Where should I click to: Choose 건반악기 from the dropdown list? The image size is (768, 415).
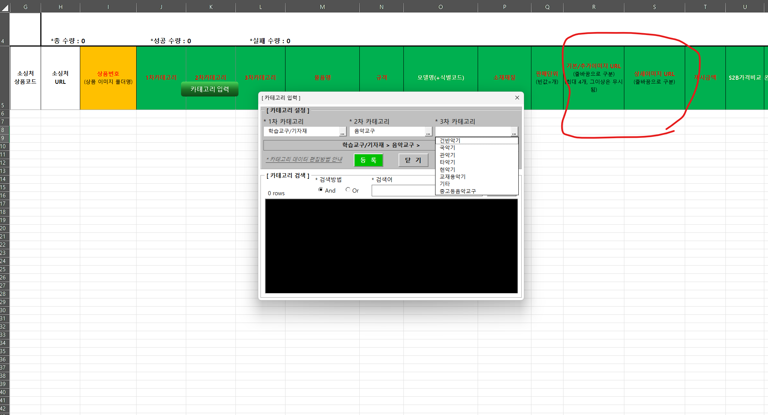click(450, 140)
